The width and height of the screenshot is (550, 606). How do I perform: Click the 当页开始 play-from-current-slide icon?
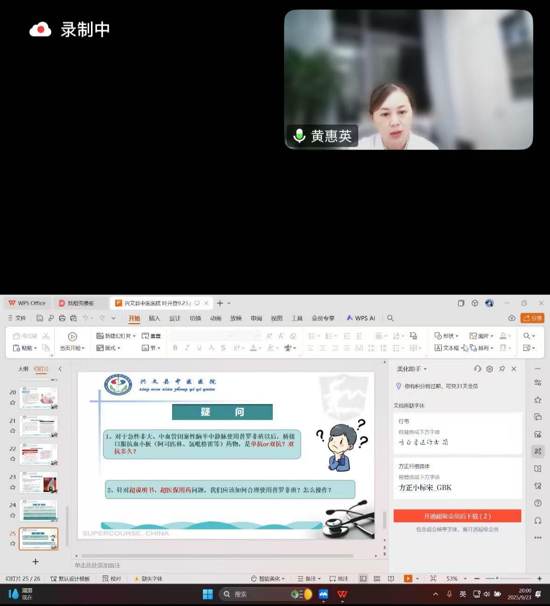pos(72,336)
